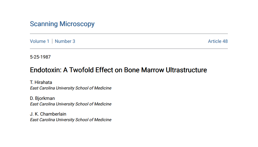Click the horizontal rule below the journal name
258x147 pixels.
click(x=129, y=34)
